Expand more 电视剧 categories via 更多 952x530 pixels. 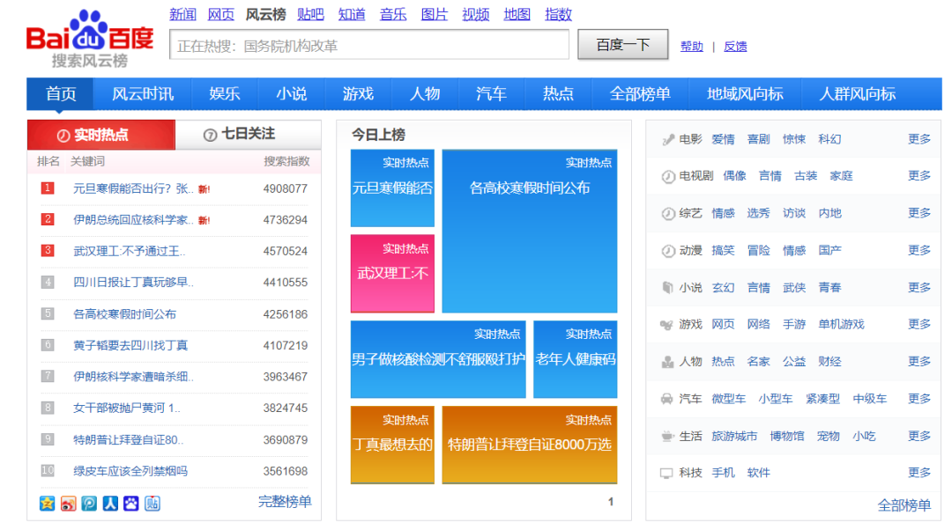click(919, 175)
